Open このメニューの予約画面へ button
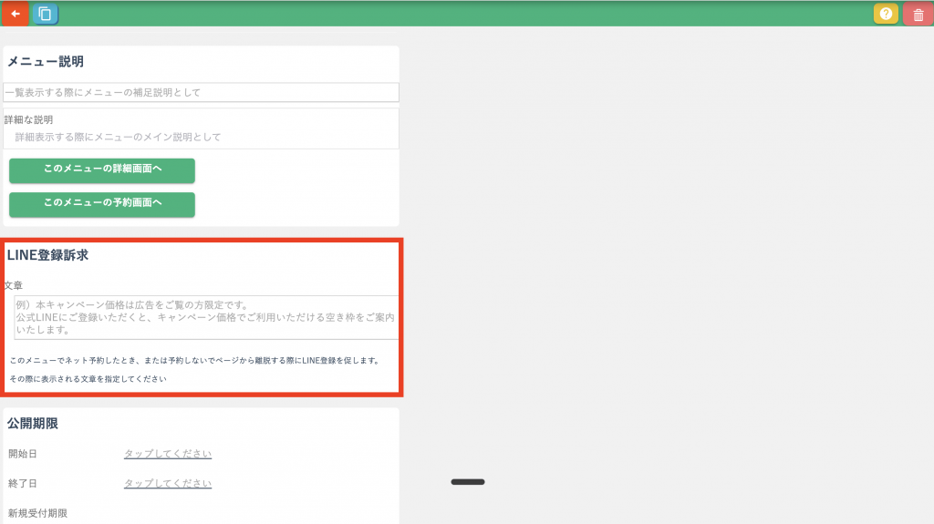Viewport: 934px width, 524px height. click(102, 203)
